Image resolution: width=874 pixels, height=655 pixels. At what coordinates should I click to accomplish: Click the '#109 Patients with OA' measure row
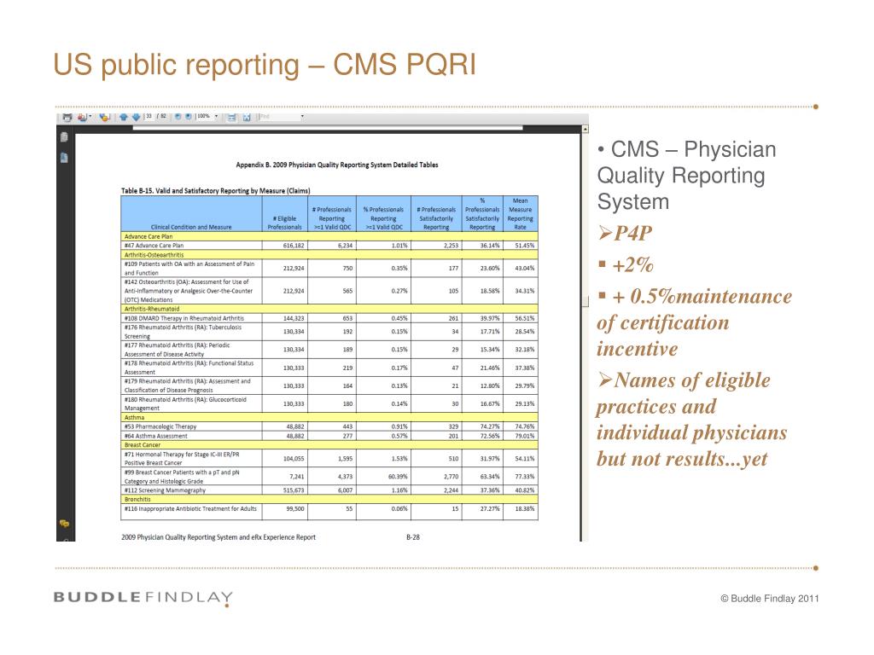tap(329, 269)
